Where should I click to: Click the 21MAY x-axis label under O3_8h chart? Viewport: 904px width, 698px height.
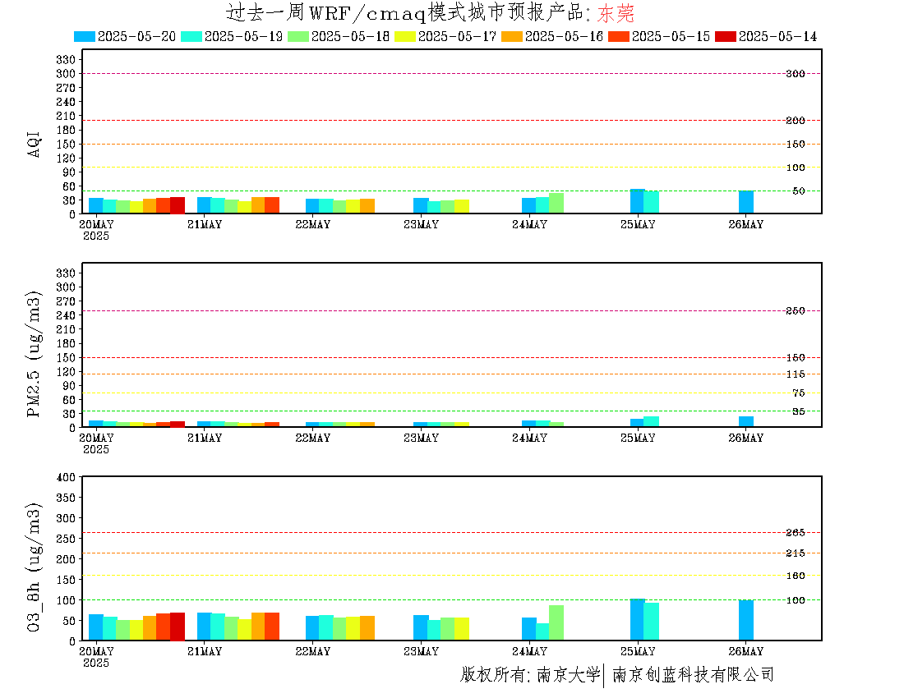click(x=204, y=651)
